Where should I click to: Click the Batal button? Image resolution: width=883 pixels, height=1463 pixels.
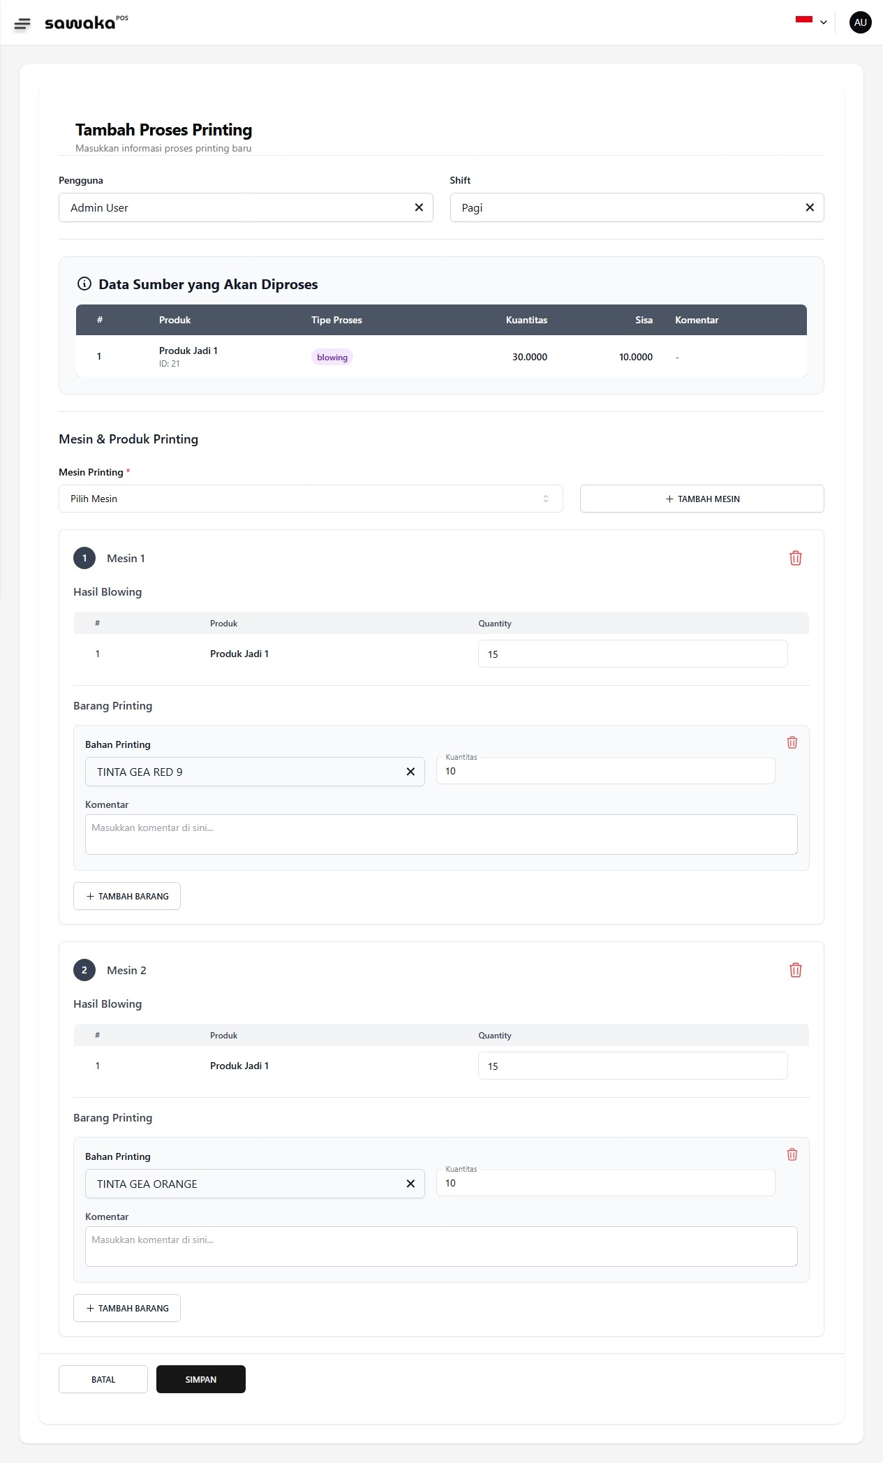click(103, 1379)
